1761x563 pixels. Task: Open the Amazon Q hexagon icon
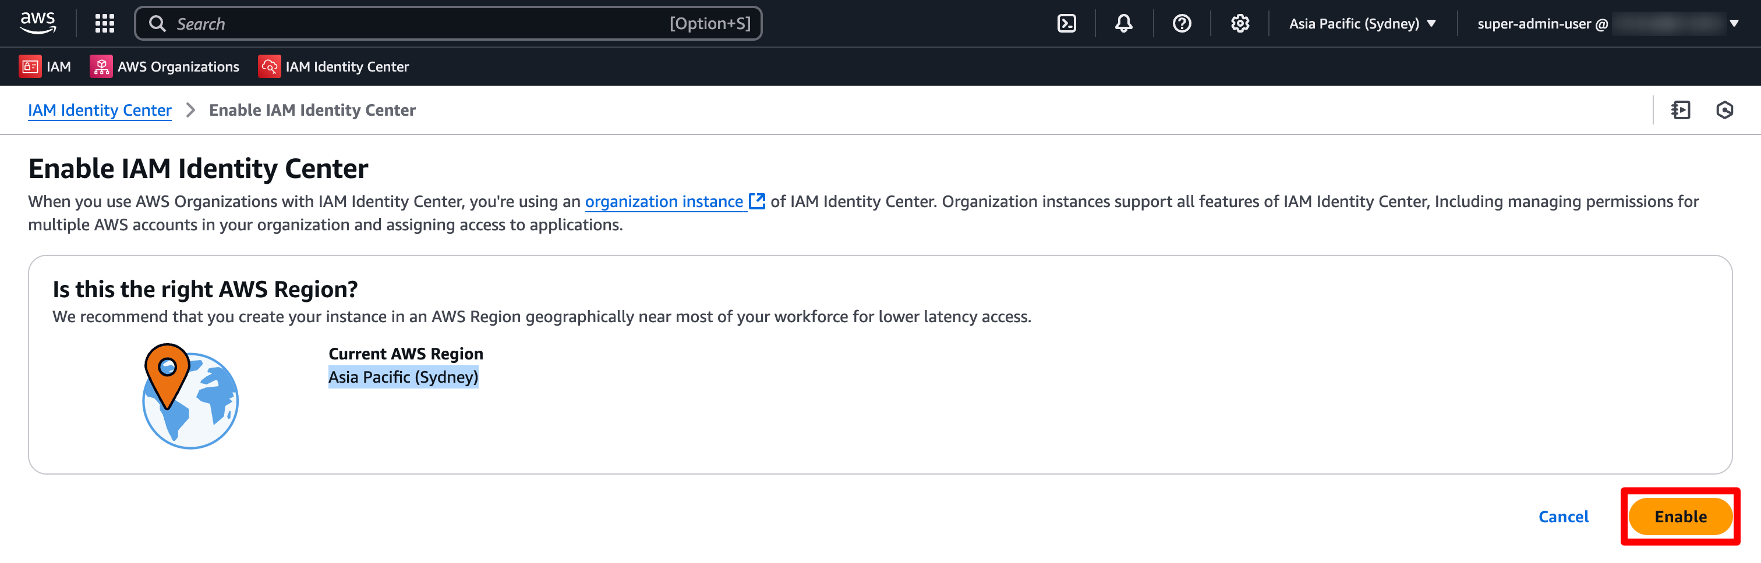point(1724,110)
